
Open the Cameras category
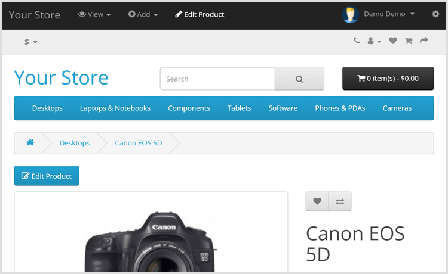397,108
